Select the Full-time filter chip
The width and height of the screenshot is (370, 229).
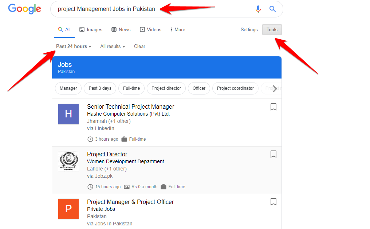(x=131, y=88)
